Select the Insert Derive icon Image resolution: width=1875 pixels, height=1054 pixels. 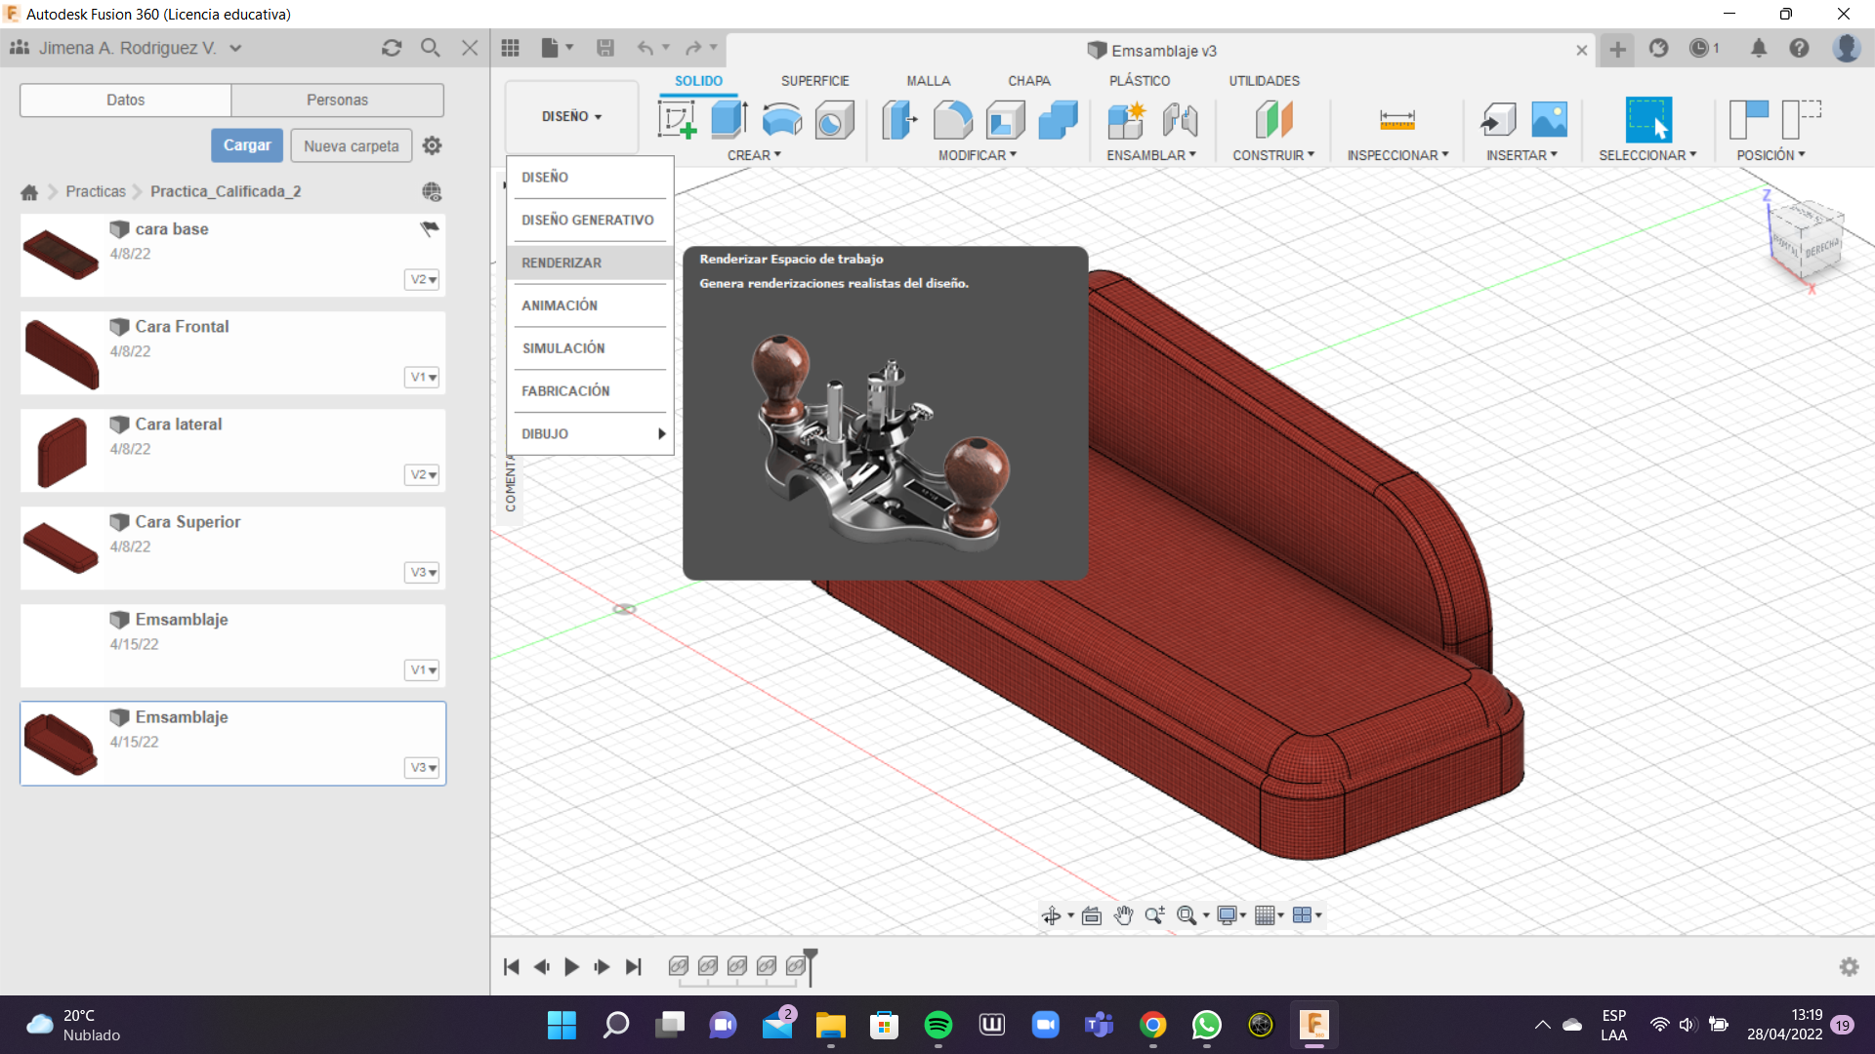pos(1497,120)
